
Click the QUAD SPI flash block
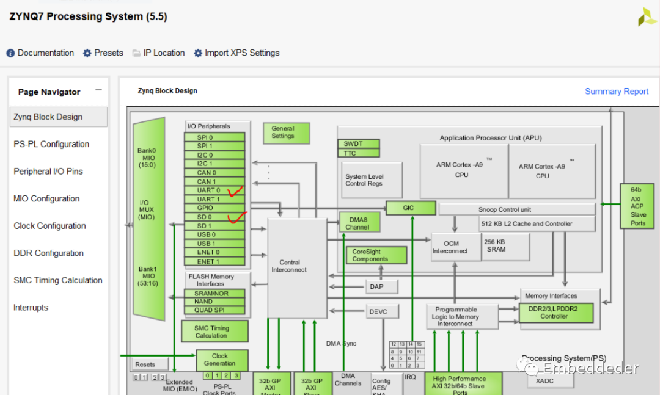click(x=215, y=310)
